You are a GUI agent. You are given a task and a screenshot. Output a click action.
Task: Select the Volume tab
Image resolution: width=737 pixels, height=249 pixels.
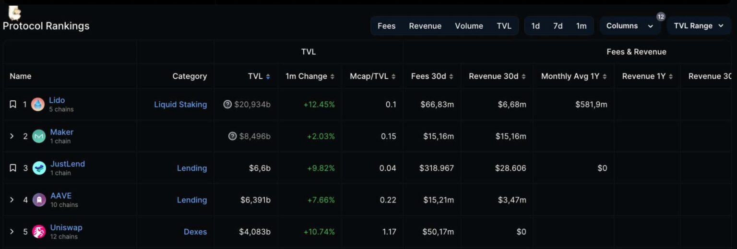(469, 26)
